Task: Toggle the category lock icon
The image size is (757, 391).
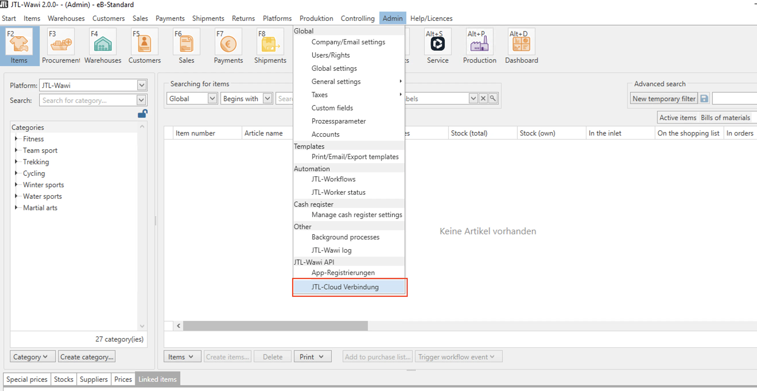Action: coord(143,114)
